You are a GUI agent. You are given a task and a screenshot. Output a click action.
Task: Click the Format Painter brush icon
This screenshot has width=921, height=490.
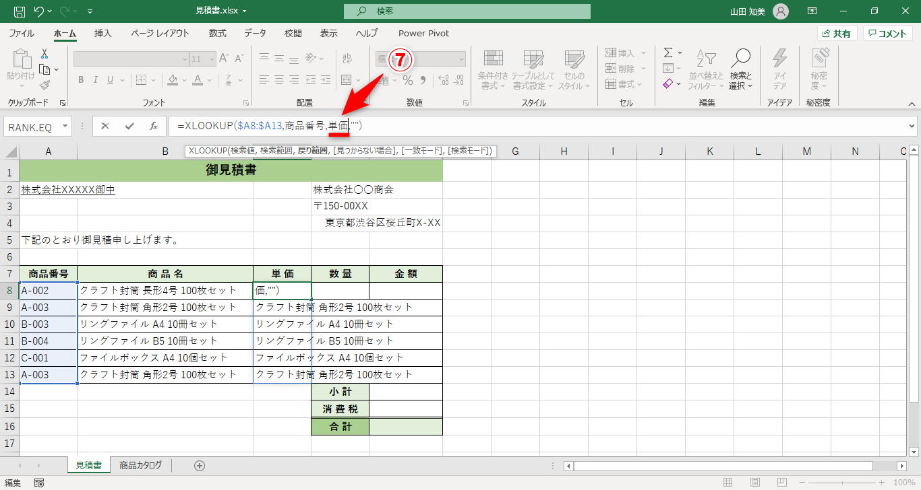pyautogui.click(x=45, y=85)
